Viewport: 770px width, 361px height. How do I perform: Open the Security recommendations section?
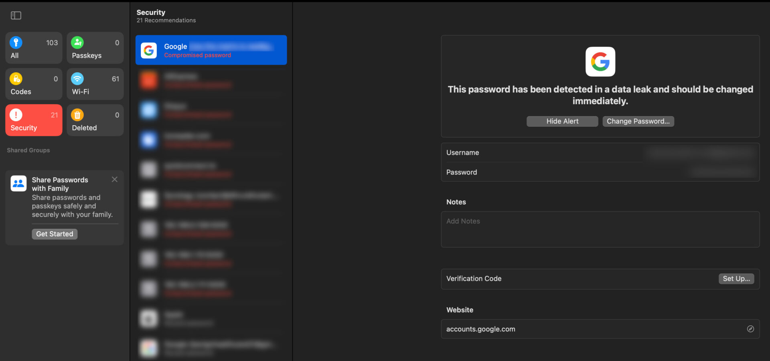tap(33, 120)
